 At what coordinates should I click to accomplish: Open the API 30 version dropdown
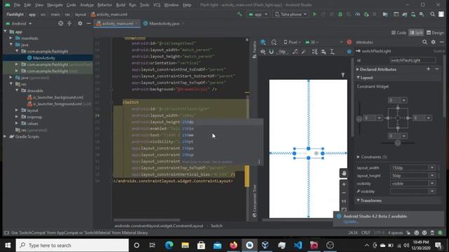tap(311, 42)
